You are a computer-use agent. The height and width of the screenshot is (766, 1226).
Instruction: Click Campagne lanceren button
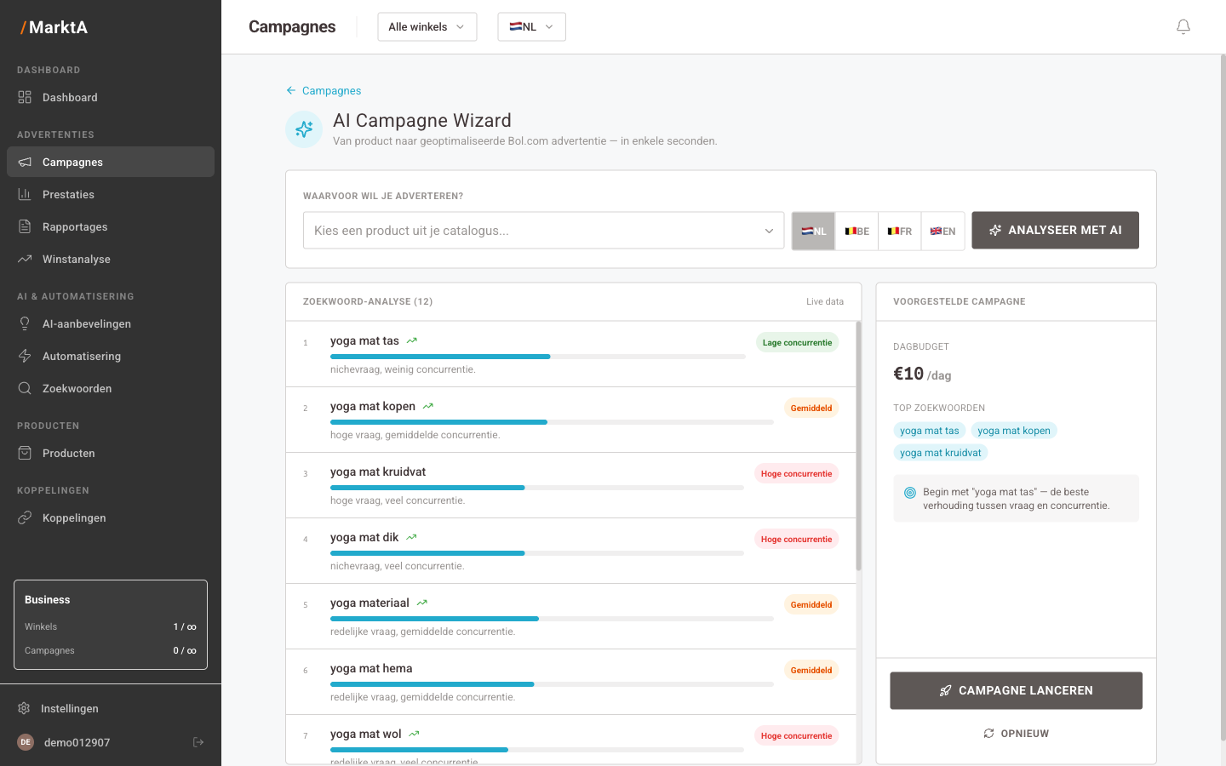1016,690
